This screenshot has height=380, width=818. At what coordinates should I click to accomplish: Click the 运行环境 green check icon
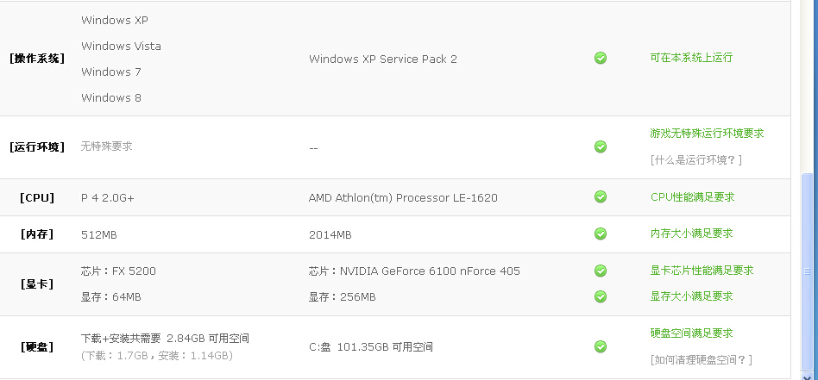601,146
